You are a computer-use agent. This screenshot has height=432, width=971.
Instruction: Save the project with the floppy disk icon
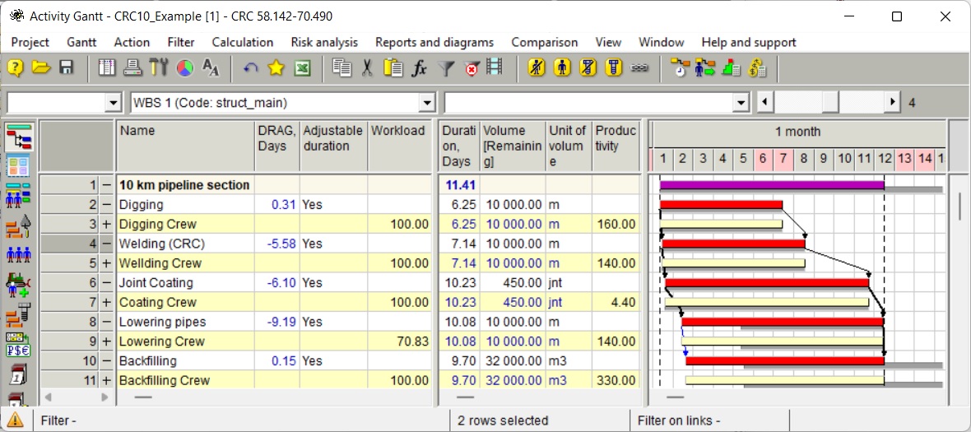[67, 68]
